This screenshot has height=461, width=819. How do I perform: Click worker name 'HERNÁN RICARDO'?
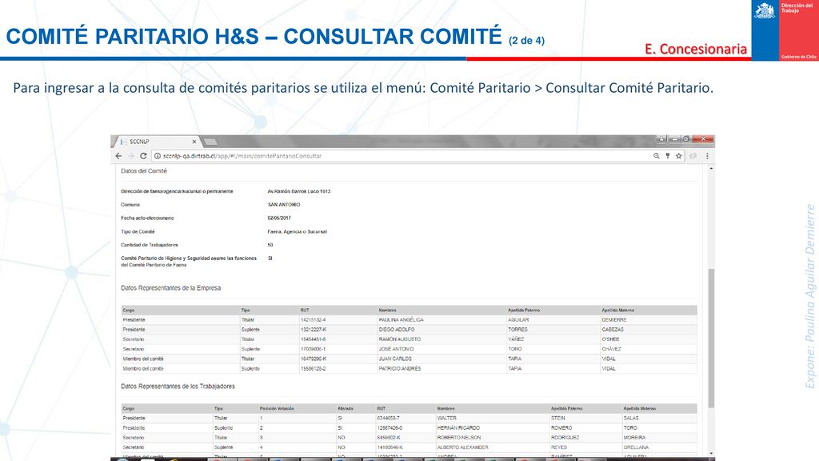click(458, 428)
